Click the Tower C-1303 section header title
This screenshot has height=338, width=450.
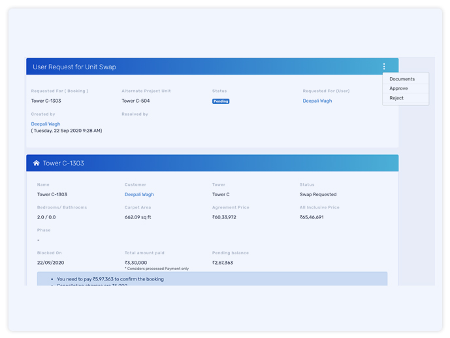(63, 163)
